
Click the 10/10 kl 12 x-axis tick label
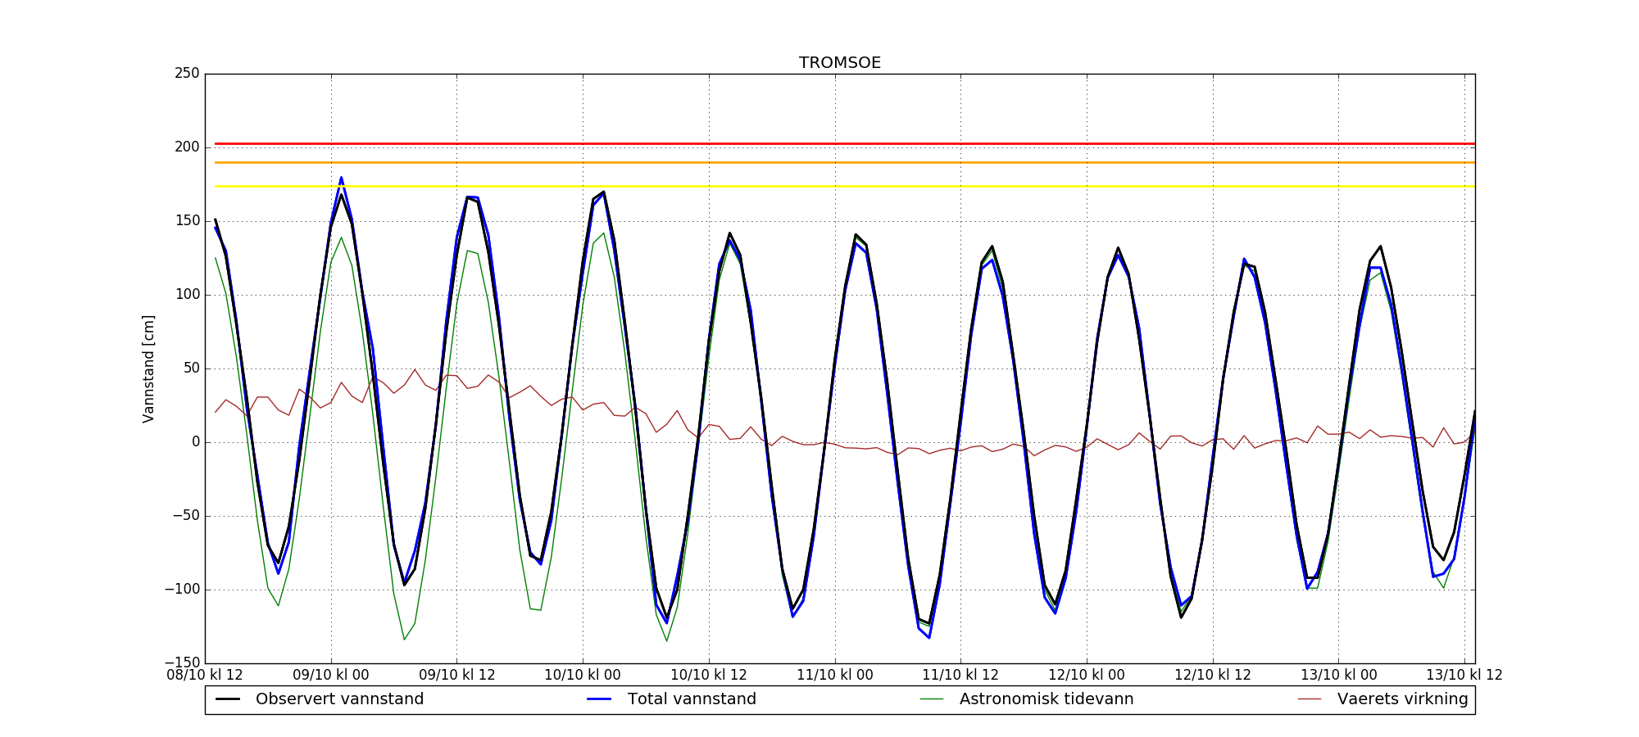click(x=709, y=676)
